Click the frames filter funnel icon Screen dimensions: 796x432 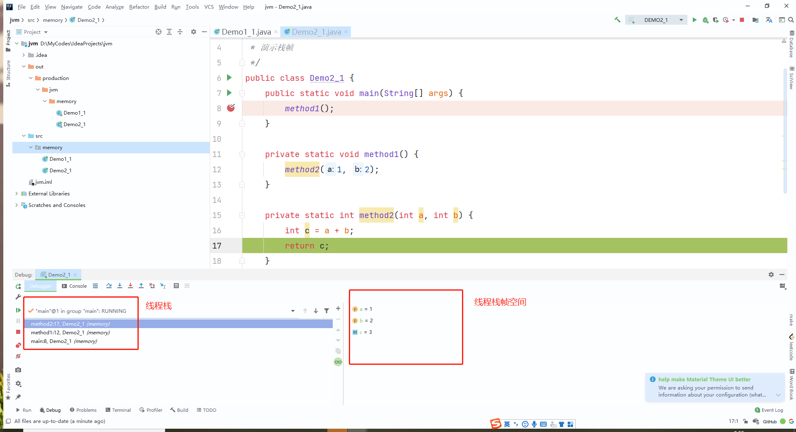(x=327, y=311)
